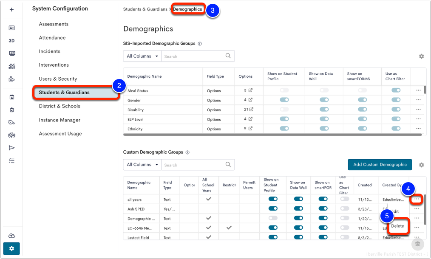Click the Lastest Field row name
This screenshot has width=431, height=259.
[x=138, y=238]
